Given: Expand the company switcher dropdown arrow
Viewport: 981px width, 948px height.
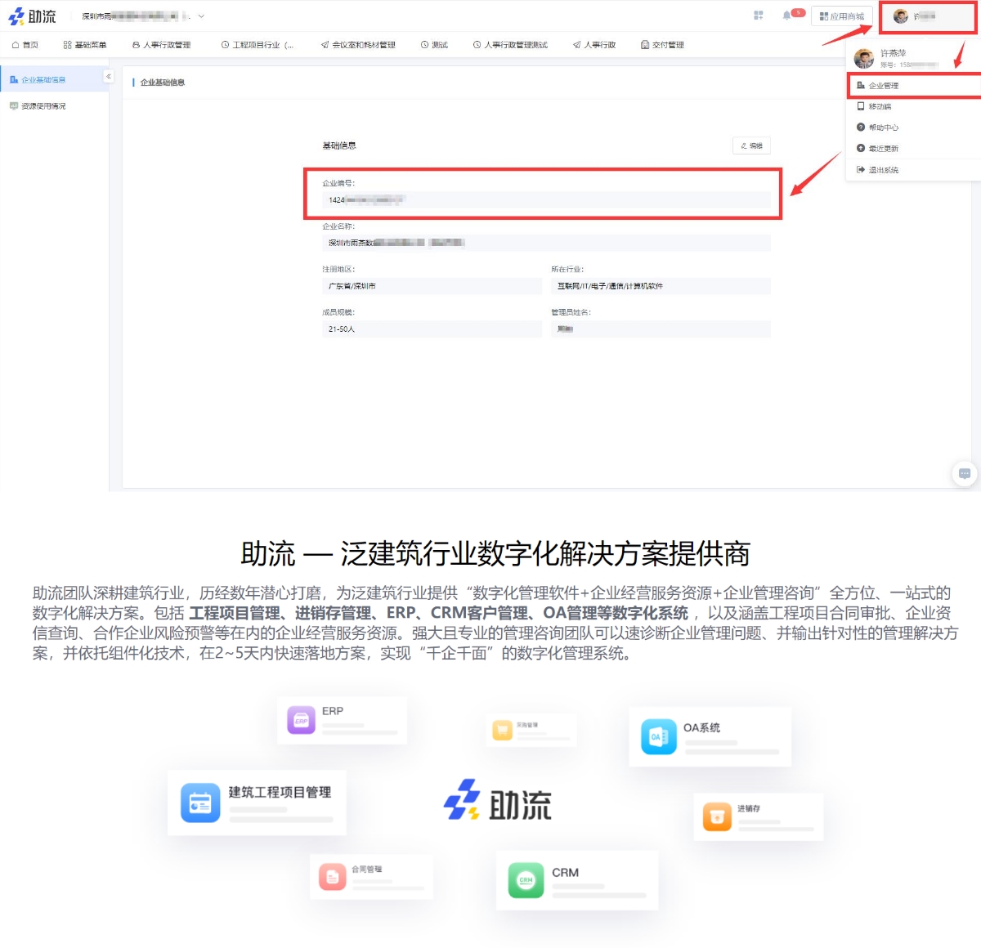Looking at the screenshot, I should (x=201, y=16).
